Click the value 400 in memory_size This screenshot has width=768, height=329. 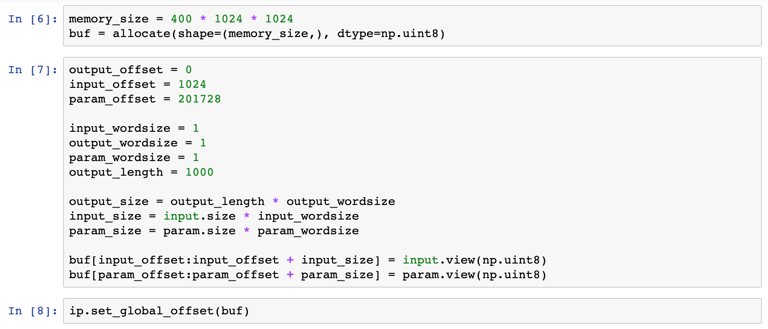click(181, 19)
